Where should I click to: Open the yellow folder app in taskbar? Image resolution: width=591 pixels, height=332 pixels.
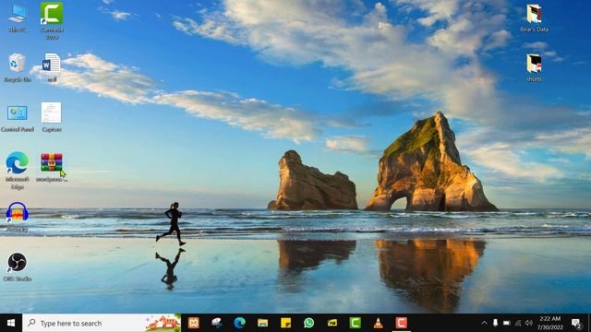pos(332,323)
